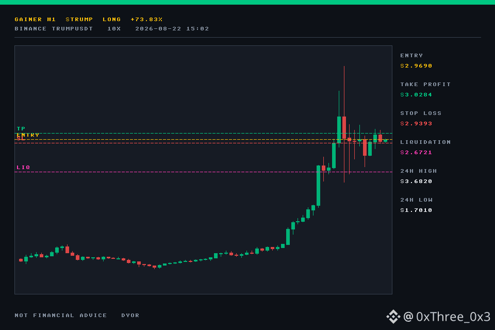
Task: Click the green TP line label on chart
Action: [21, 129]
